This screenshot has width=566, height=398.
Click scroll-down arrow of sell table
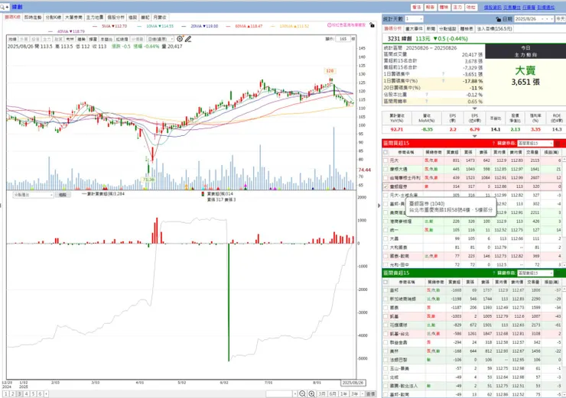coord(564,395)
